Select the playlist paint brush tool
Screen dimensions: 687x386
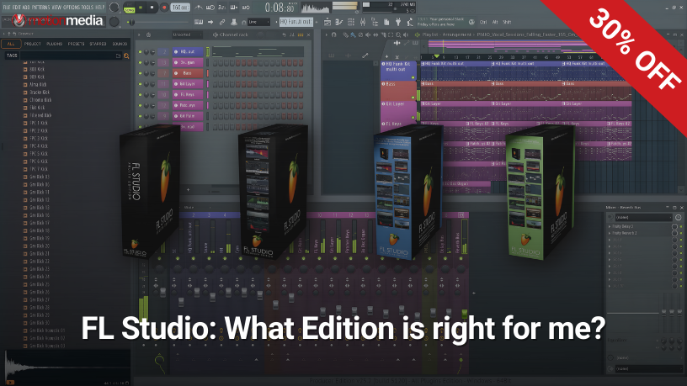353,34
